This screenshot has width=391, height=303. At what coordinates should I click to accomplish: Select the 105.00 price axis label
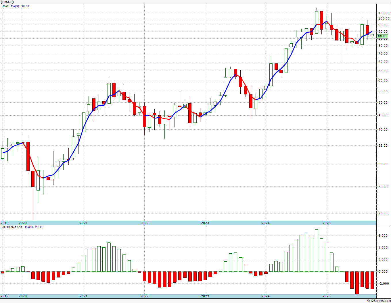click(384, 13)
